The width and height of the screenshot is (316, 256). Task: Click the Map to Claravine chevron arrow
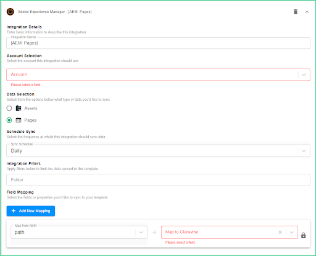(291, 233)
